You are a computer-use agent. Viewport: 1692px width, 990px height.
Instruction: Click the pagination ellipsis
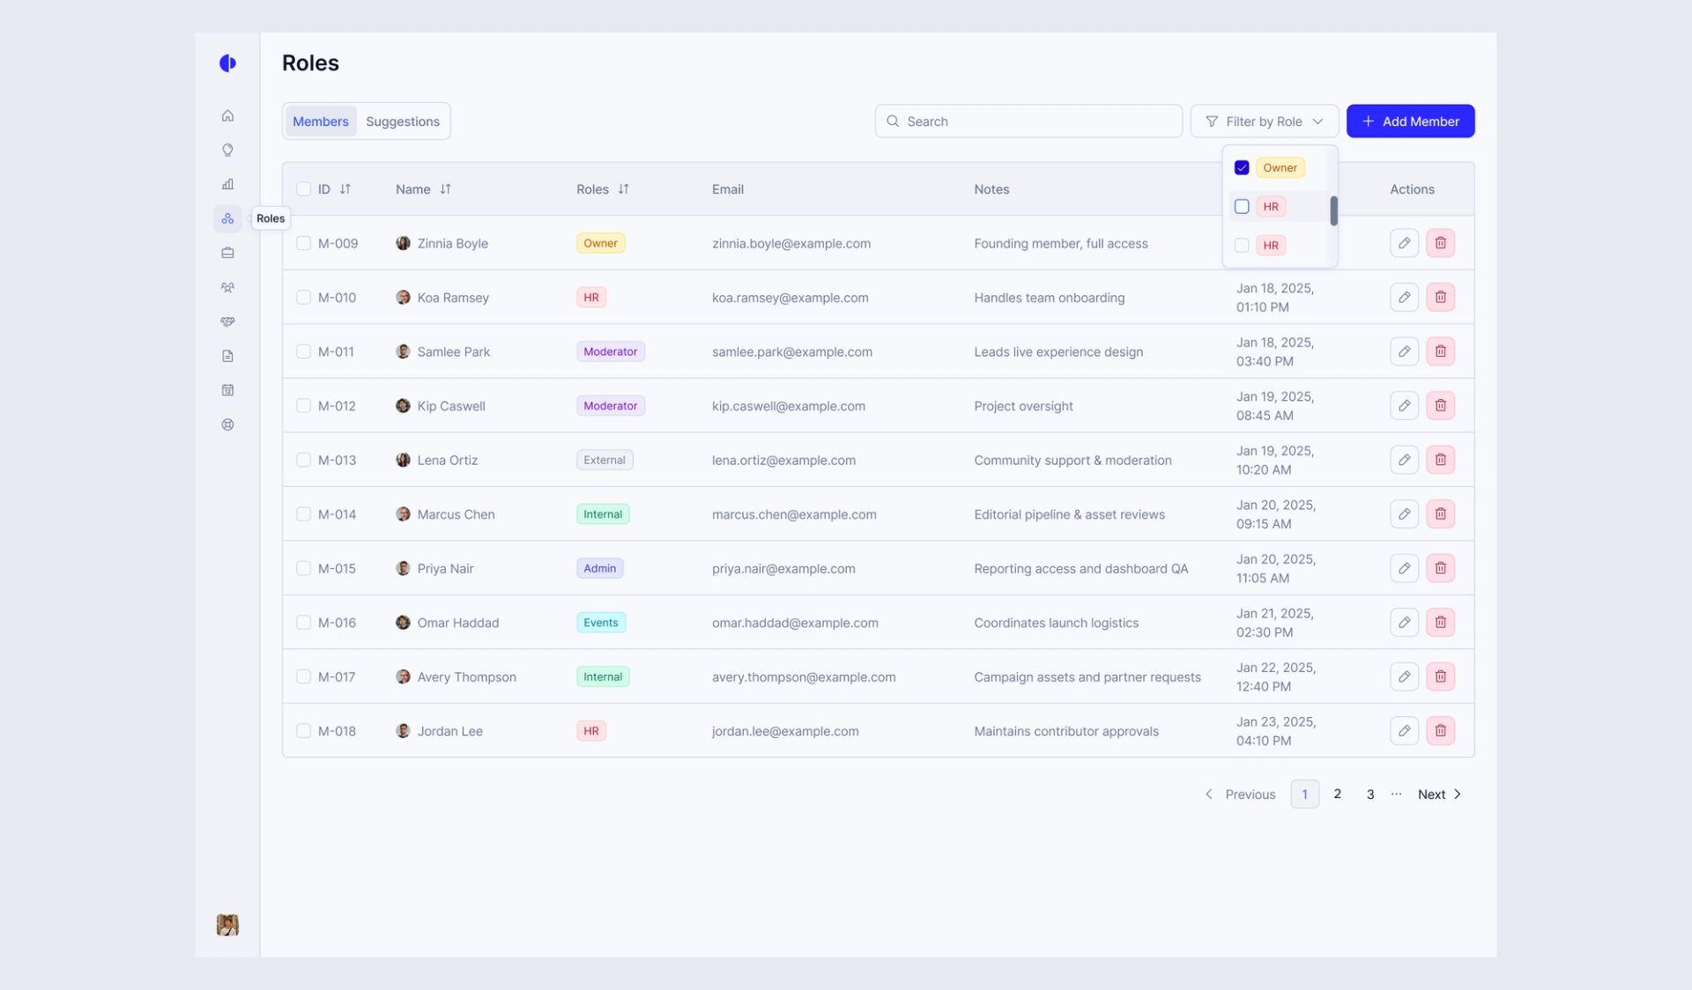1396,794
